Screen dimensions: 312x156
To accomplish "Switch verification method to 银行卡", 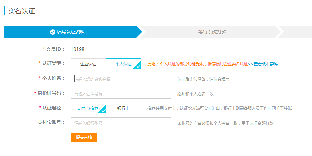I will click(x=123, y=108).
